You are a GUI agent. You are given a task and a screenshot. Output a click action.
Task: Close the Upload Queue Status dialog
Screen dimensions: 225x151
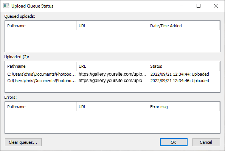point(216,6)
